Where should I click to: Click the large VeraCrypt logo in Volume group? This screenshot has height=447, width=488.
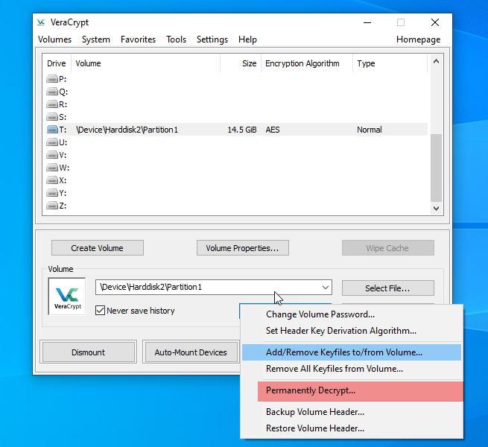(67, 297)
